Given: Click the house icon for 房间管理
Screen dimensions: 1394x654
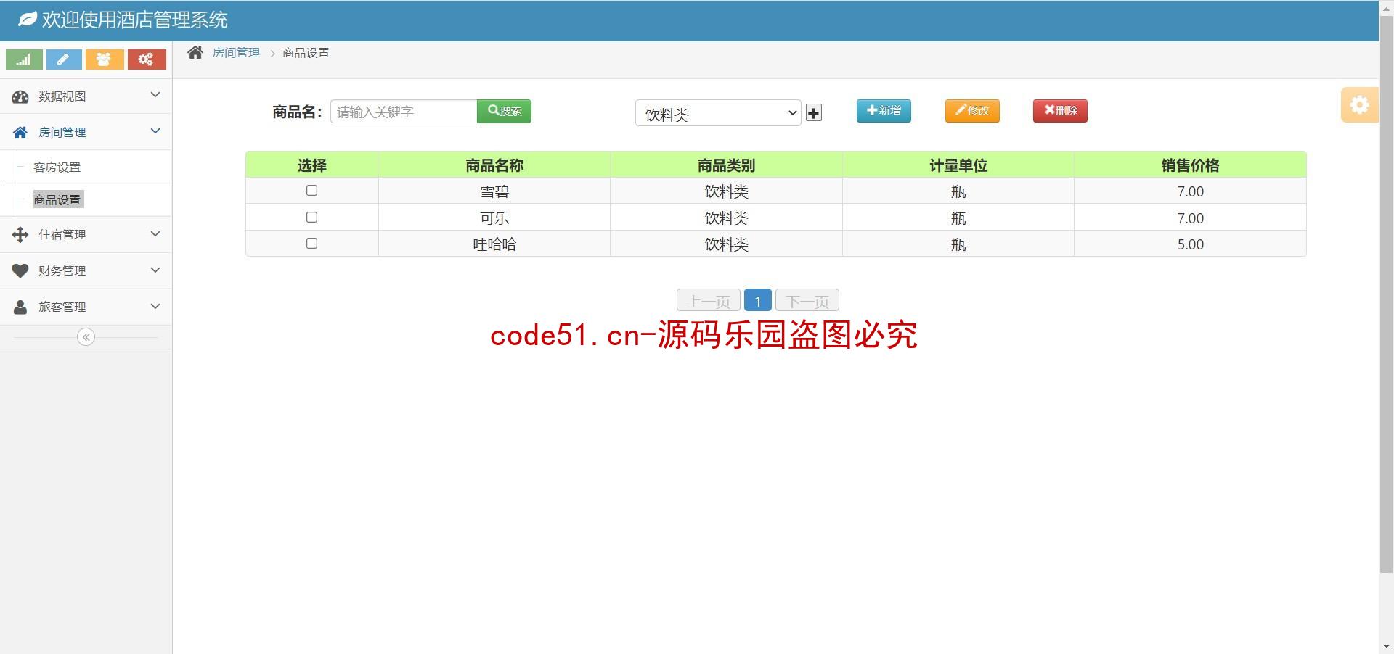Looking at the screenshot, I should 20,133.
